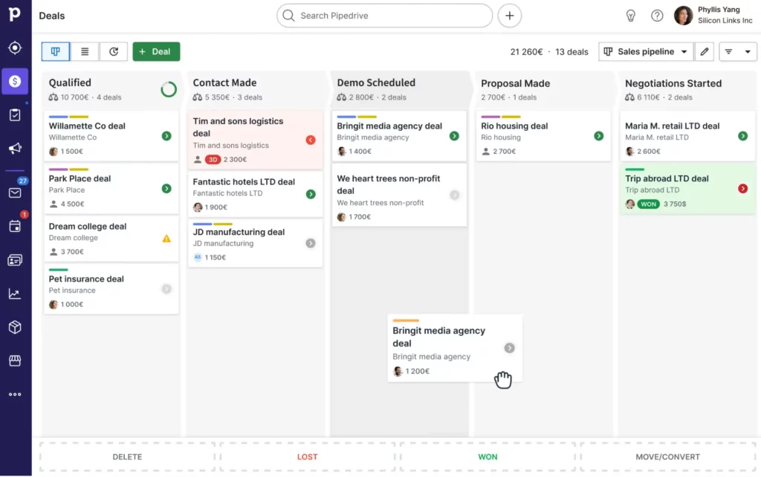Image resolution: width=761 pixels, height=477 pixels.
Task: Open Dream college deal title
Action: pos(88,226)
